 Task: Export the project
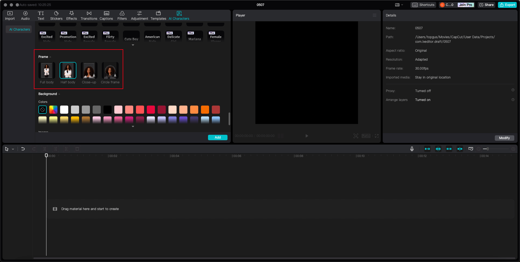[x=507, y=5]
